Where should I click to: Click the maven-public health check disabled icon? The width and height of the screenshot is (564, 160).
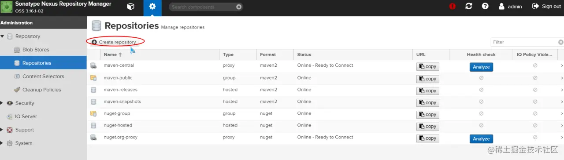(x=481, y=78)
